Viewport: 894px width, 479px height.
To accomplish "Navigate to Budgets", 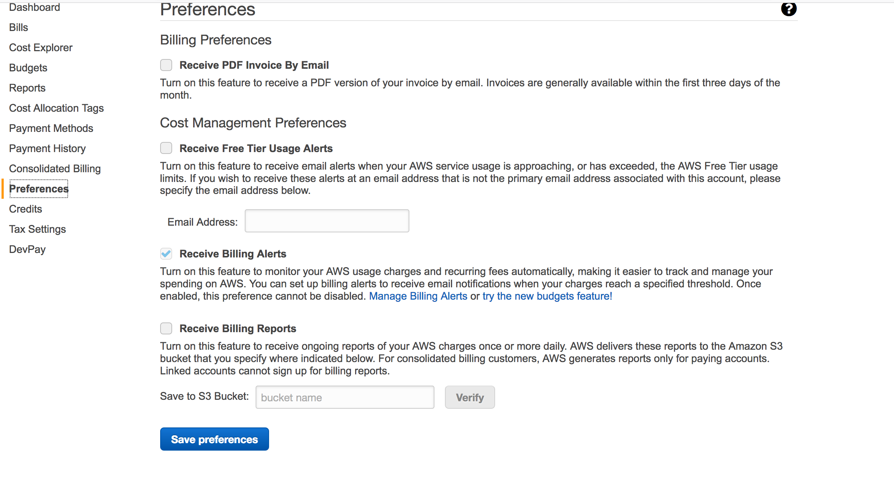I will point(28,68).
